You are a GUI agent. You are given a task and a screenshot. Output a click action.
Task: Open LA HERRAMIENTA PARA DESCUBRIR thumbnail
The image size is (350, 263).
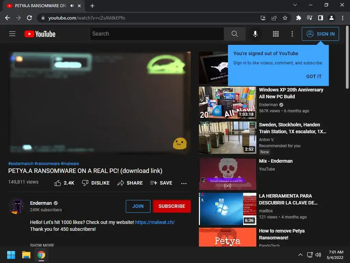(227, 209)
